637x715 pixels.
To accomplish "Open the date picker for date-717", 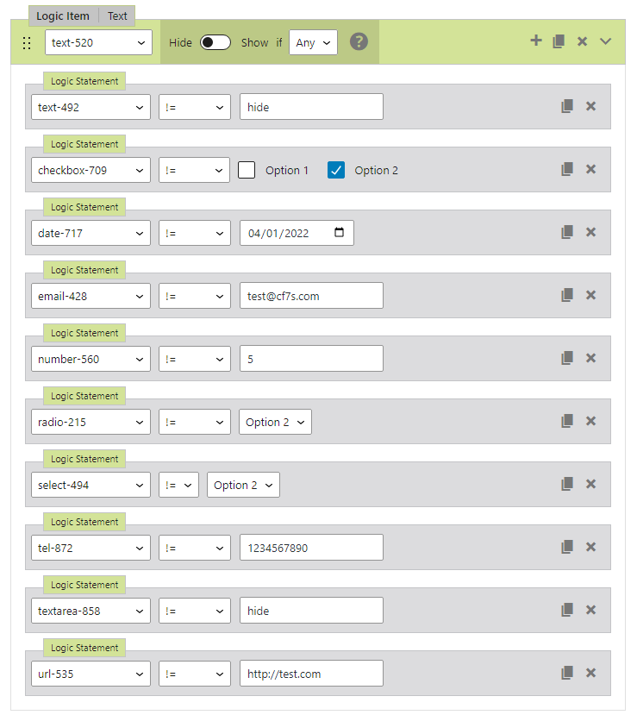I will tap(339, 233).
